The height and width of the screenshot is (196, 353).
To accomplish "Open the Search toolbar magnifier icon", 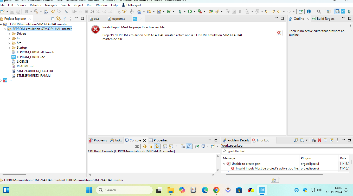I will pos(319,11).
